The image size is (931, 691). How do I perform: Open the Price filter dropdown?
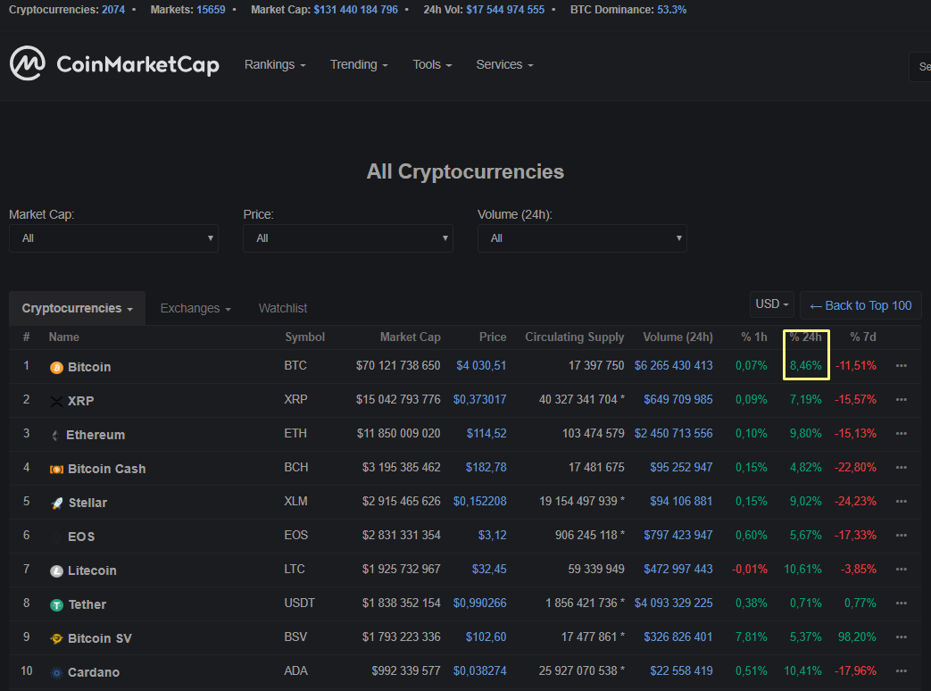coord(348,238)
